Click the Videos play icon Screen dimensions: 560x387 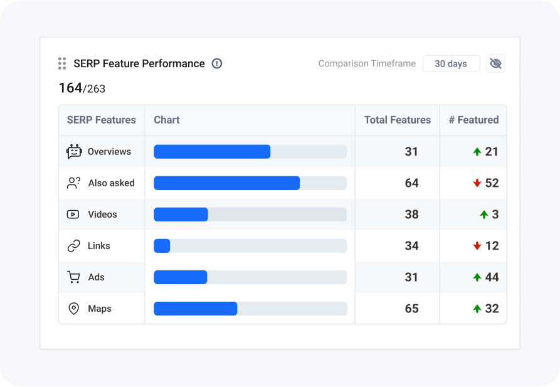(x=73, y=214)
